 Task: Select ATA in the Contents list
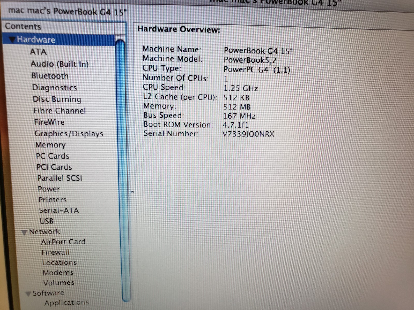click(x=38, y=52)
